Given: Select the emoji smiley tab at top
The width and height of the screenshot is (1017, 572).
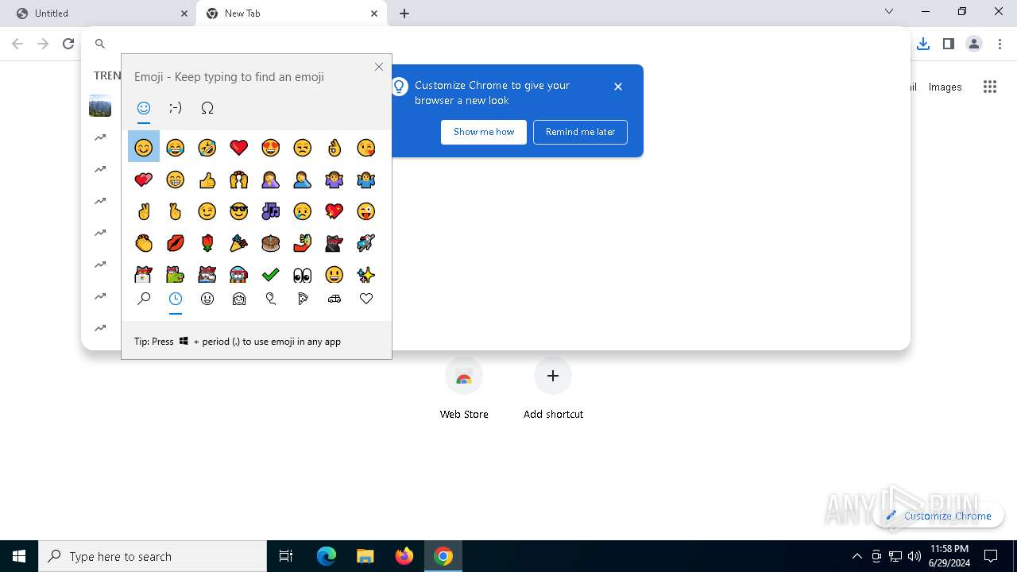Looking at the screenshot, I should [x=144, y=108].
